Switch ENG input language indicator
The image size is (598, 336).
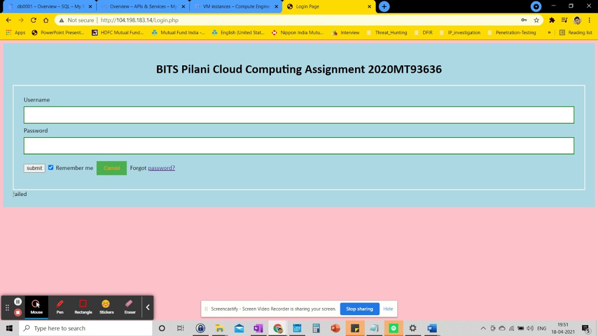[x=541, y=329]
